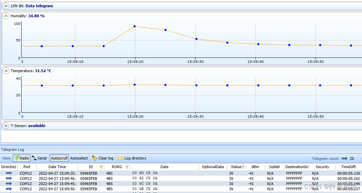Select telegram row with data 00 62 C5 0A
Screen dimensions: 362x193
pyautogui.click(x=181, y=178)
